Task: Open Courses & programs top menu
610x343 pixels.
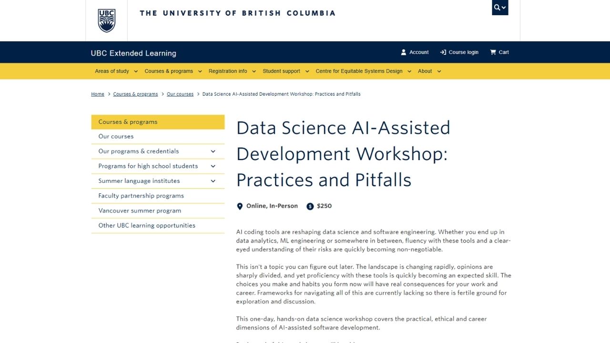Action: point(169,71)
